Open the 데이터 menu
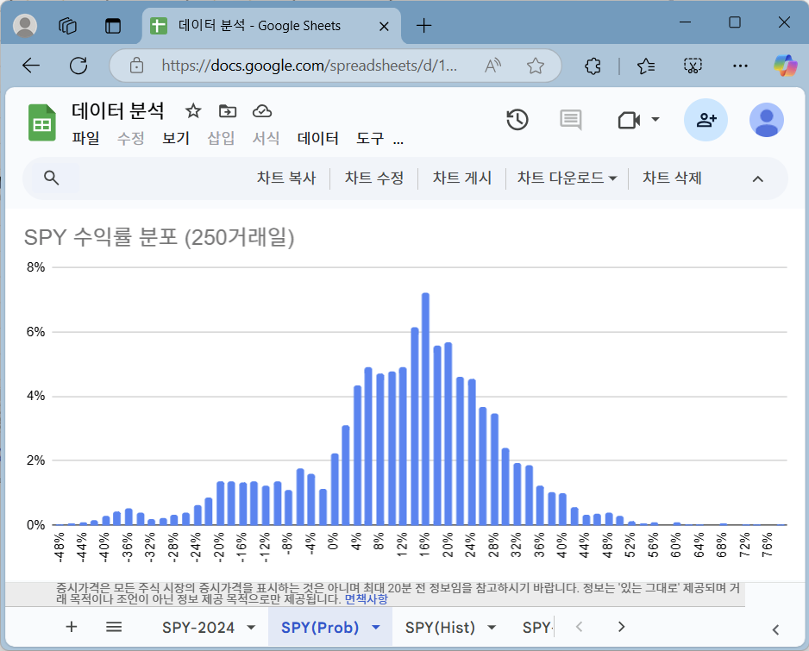Viewport: 809px width, 651px height. (317, 138)
